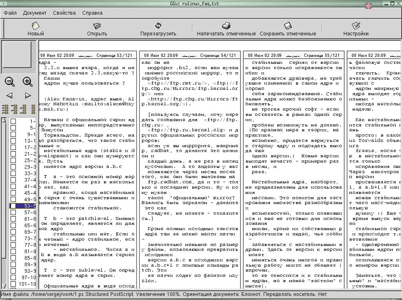Mark the checkbox for pages 5-
This screenshot has height=300, width=402.
(13, 128)
